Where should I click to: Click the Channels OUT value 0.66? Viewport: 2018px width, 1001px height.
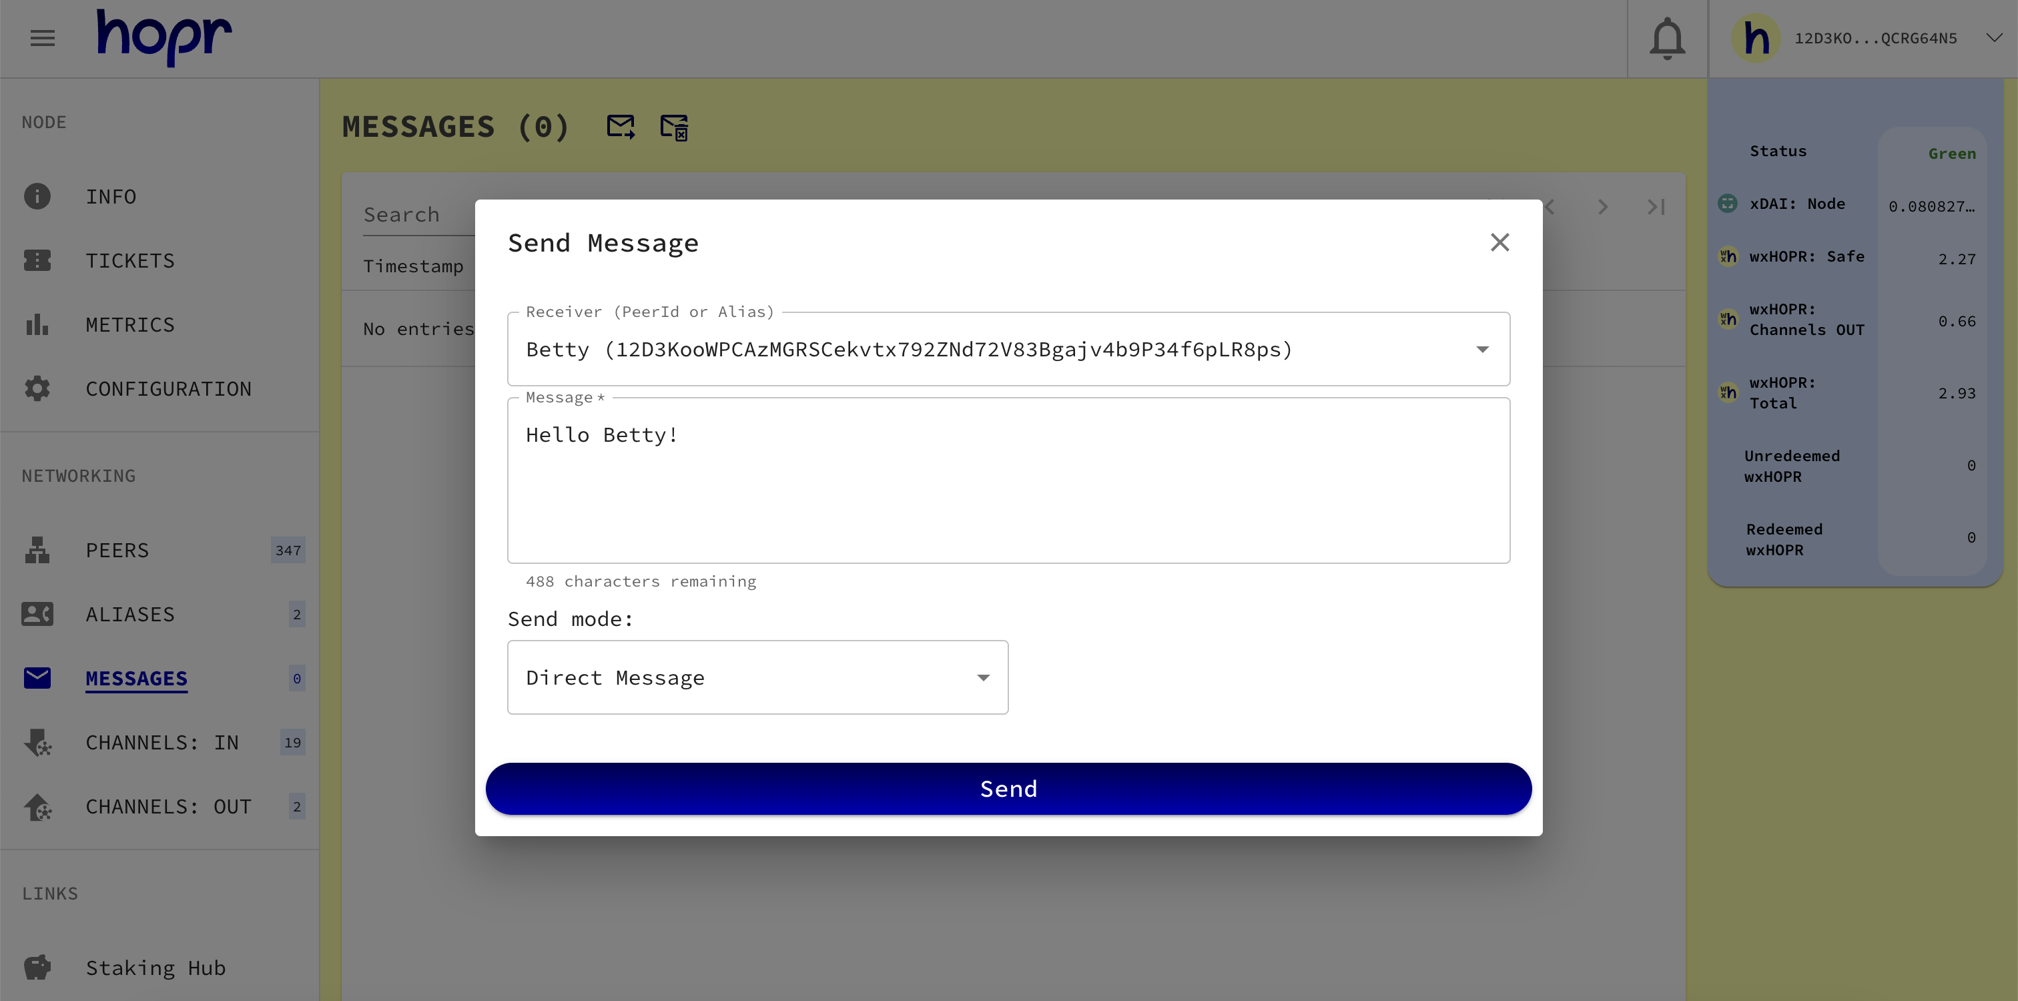pyautogui.click(x=1956, y=321)
